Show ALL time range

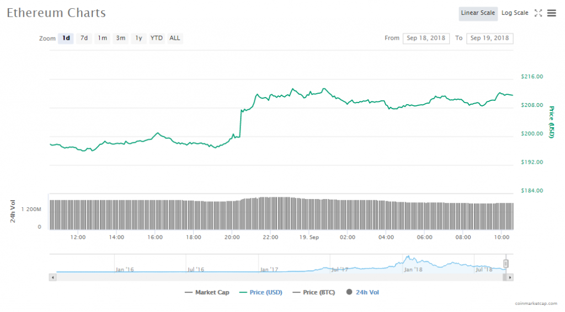(175, 39)
